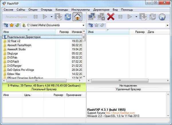Open the Инструменты menu
The height and width of the screenshot is (125, 172).
point(81,9)
